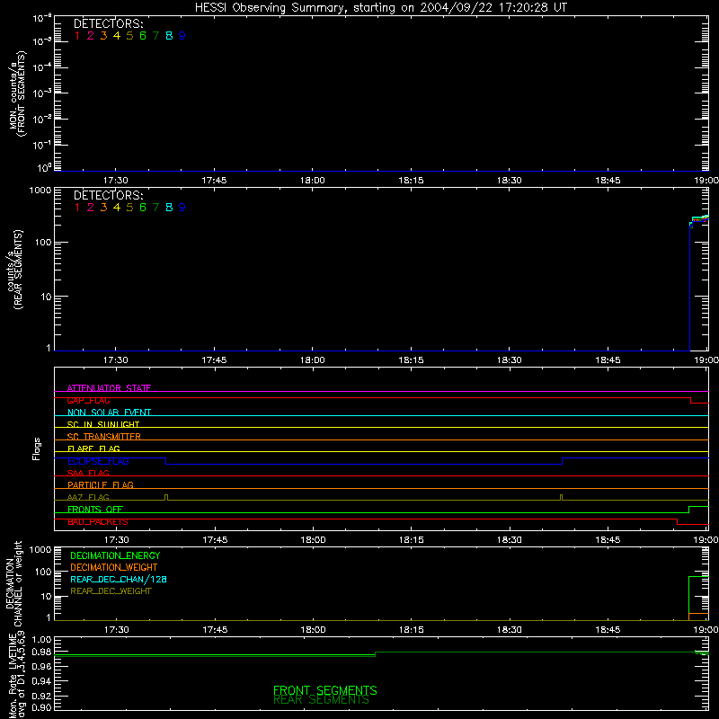The width and height of the screenshot is (719, 719).
Task: Click the Flags y-axis label
Action: [37, 448]
